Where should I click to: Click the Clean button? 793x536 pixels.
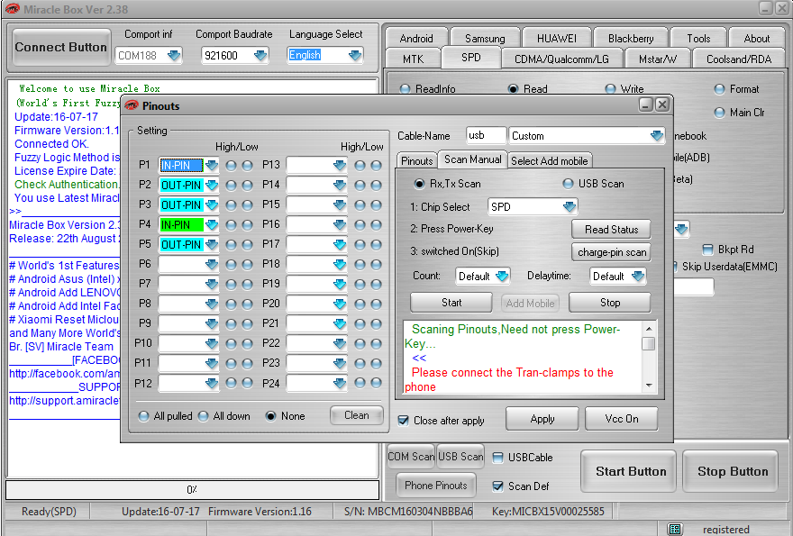[357, 415]
